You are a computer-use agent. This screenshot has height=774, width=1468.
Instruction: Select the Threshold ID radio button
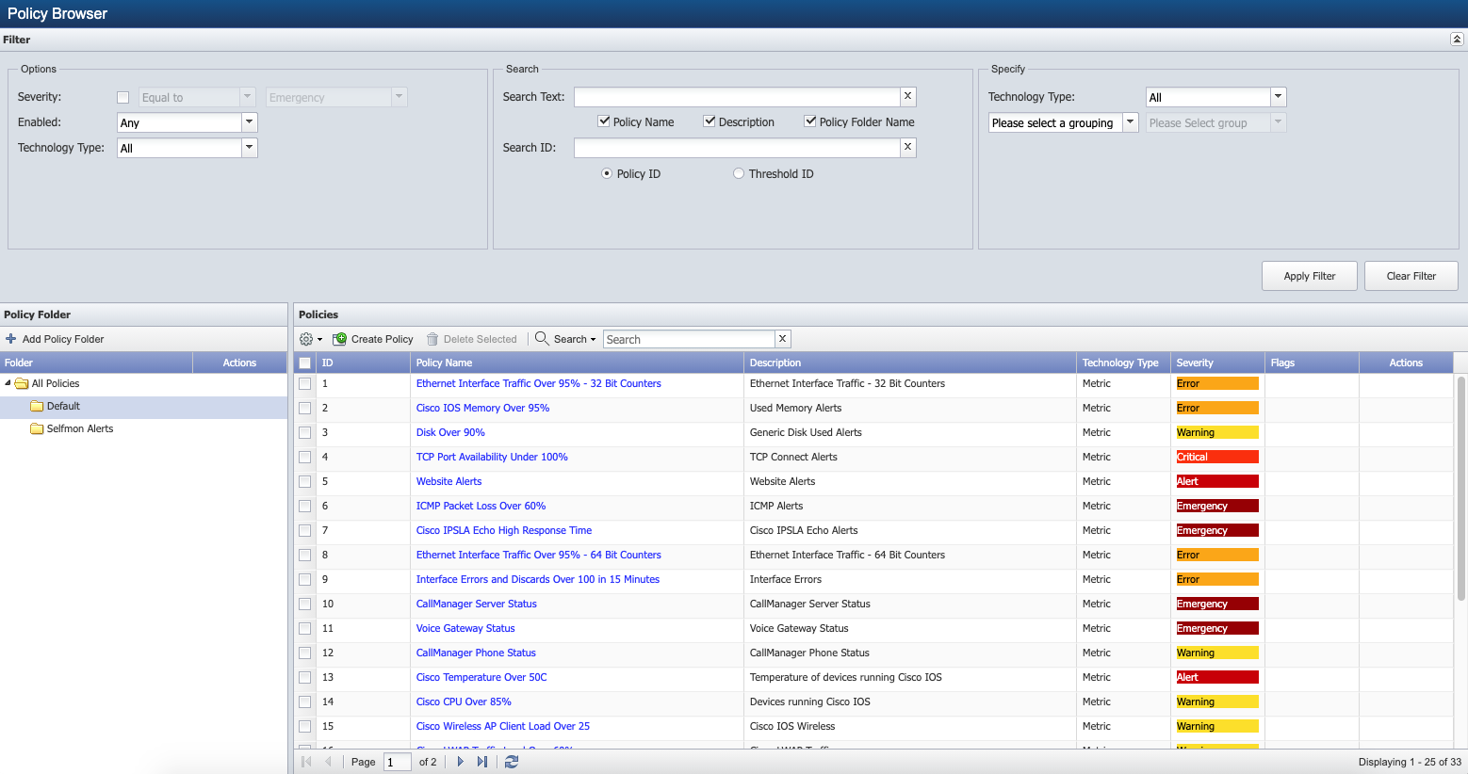[x=739, y=173]
